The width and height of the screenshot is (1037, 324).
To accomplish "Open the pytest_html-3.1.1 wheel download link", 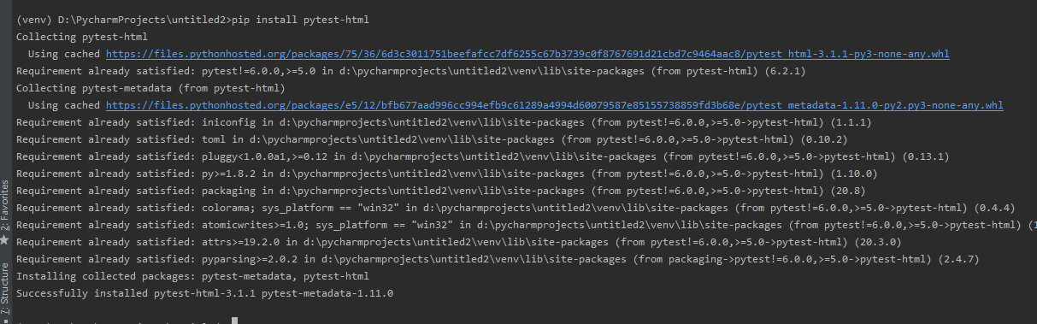I will point(527,54).
